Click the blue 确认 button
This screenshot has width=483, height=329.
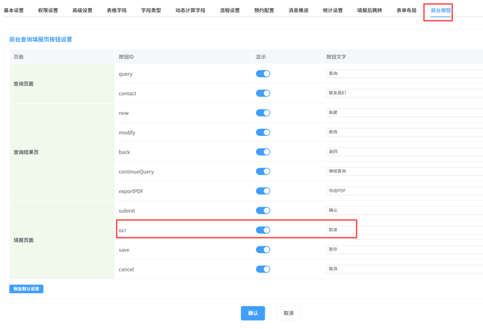tap(253, 313)
